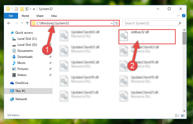Select the iddbas32.dll file
The width and height of the screenshot is (193, 124).
tap(147, 37)
